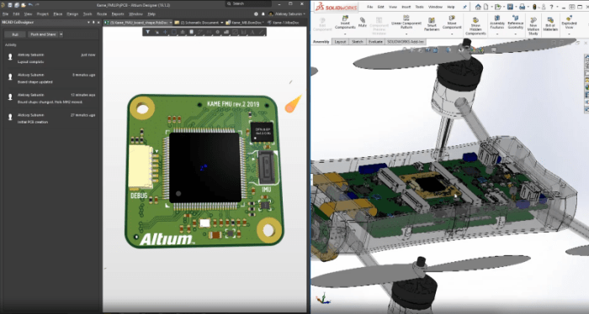Viewport: 589px width, 314px height.
Task: Click SOLIDWORKS Home icon
Action: coord(478,7)
